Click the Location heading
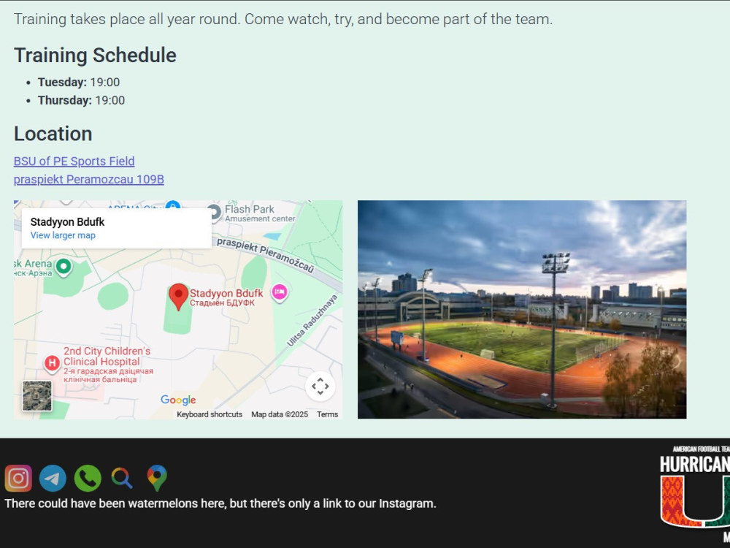 point(53,134)
